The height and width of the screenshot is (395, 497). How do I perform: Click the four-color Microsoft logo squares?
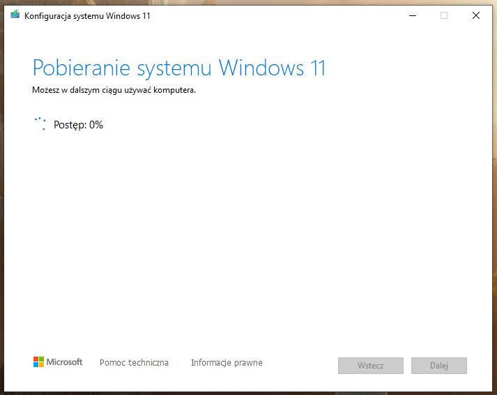38,362
